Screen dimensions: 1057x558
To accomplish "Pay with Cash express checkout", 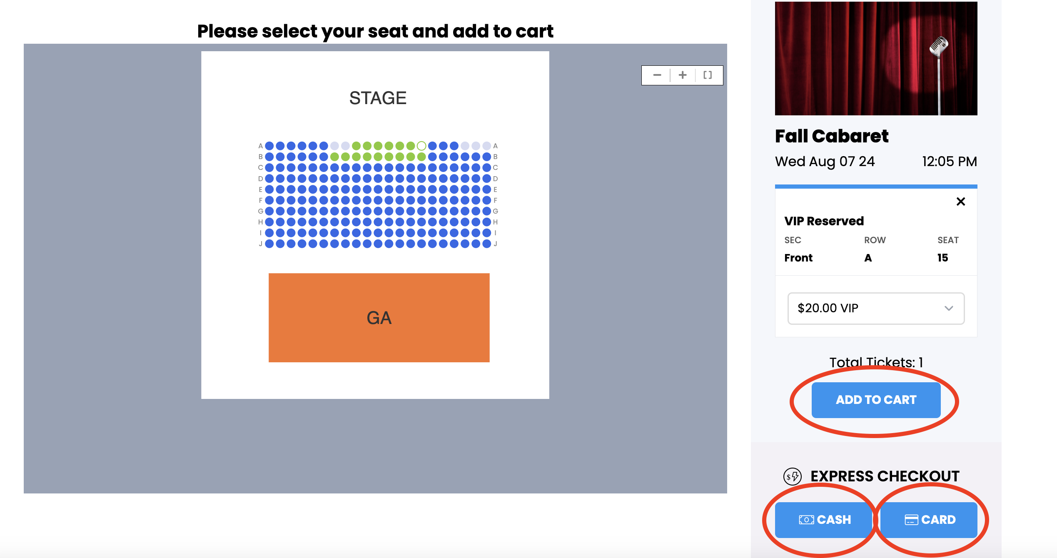I will point(824,520).
